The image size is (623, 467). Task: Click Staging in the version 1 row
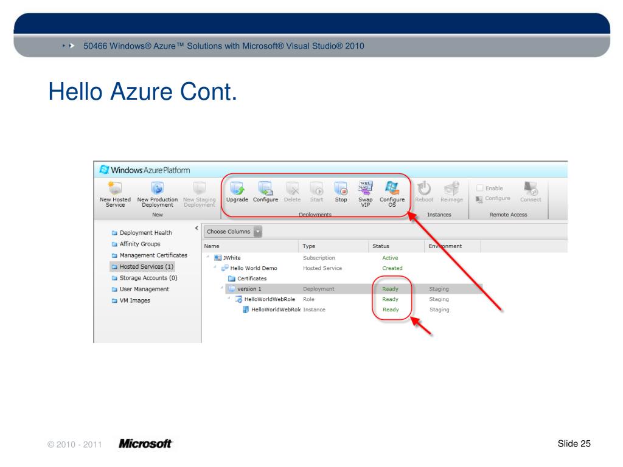click(x=439, y=289)
